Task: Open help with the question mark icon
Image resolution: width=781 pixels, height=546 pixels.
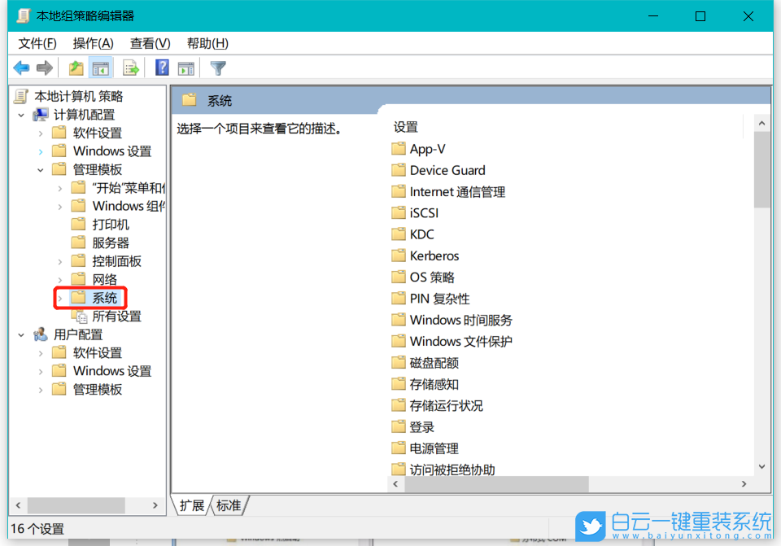Action: coord(161,68)
